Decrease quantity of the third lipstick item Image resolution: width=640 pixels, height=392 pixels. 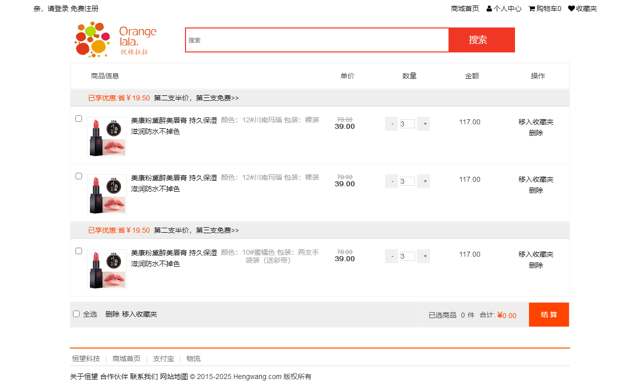click(x=391, y=256)
